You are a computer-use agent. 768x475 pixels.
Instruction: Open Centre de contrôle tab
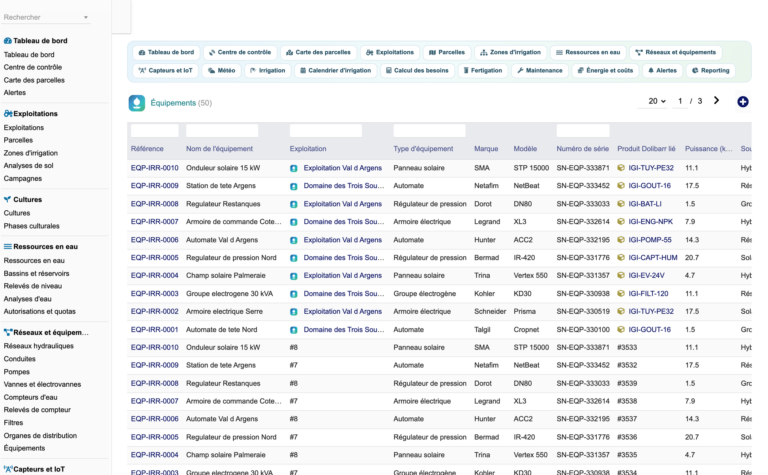tap(240, 52)
